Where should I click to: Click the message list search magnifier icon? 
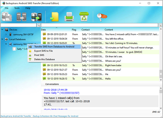pos(160,25)
